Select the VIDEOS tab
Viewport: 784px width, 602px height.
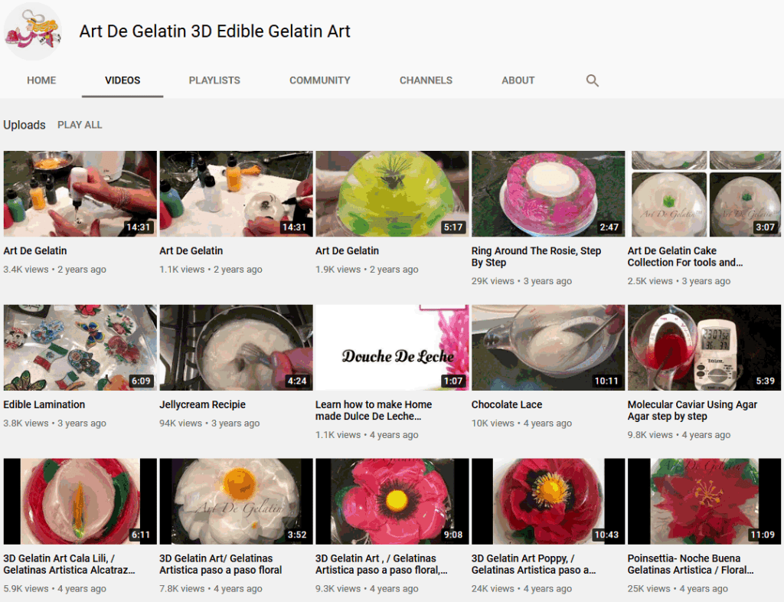coord(122,80)
